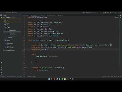Open the yellow sticky-note taskbar app
The height and width of the screenshot is (92, 122).
pyautogui.click(x=65, y=79)
